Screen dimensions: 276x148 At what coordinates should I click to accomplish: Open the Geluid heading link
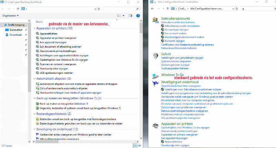tap(166, 54)
